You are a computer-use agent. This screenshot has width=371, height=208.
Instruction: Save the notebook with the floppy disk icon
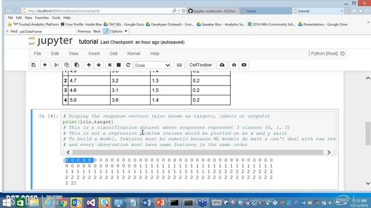point(34,65)
